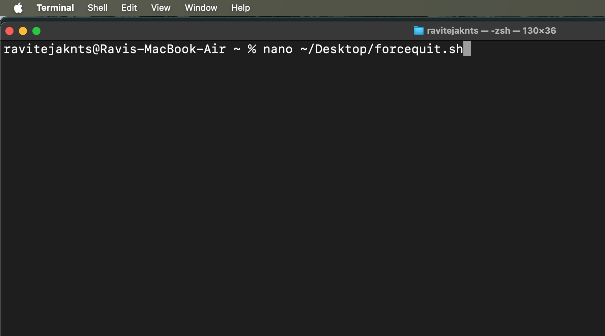
Task: Click the red close traffic light
Action: click(10, 31)
